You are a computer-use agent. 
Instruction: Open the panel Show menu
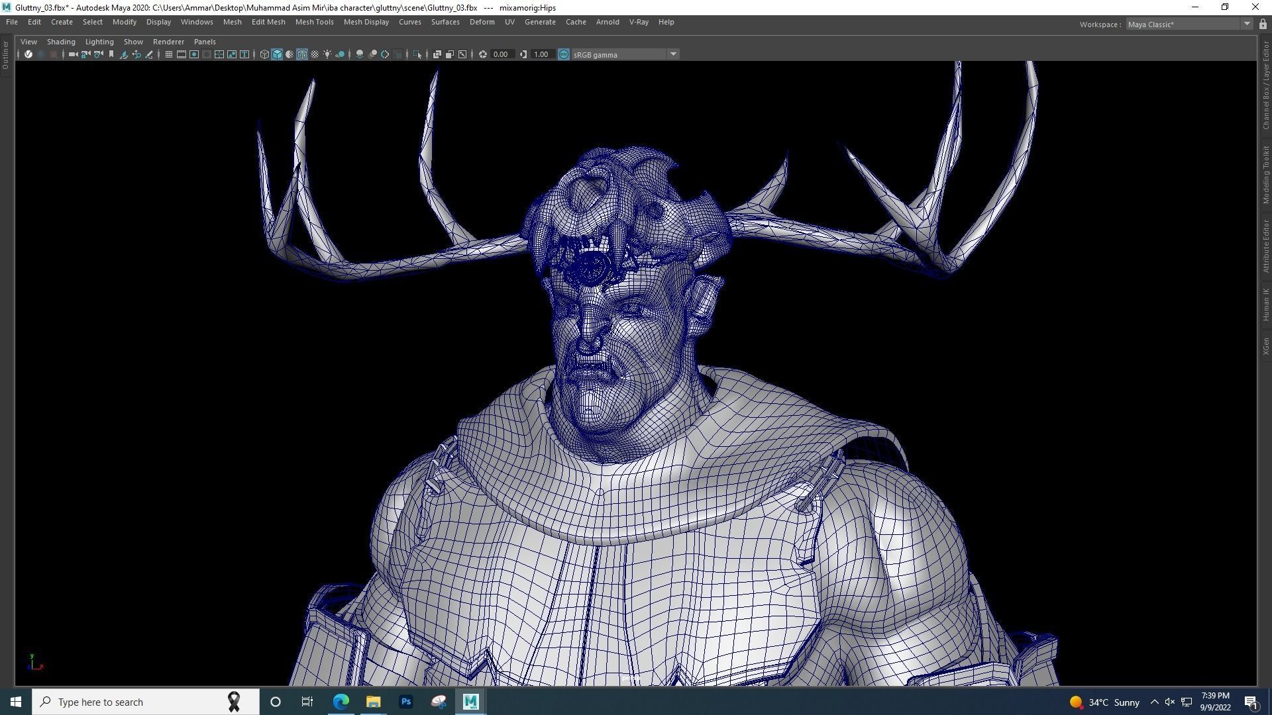(133, 41)
